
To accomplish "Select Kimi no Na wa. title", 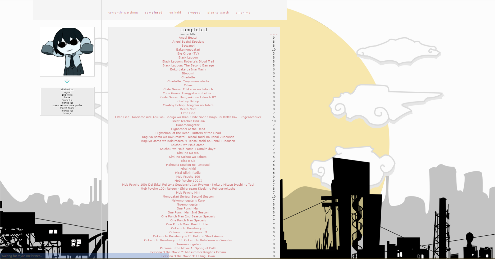I will pos(188,153).
